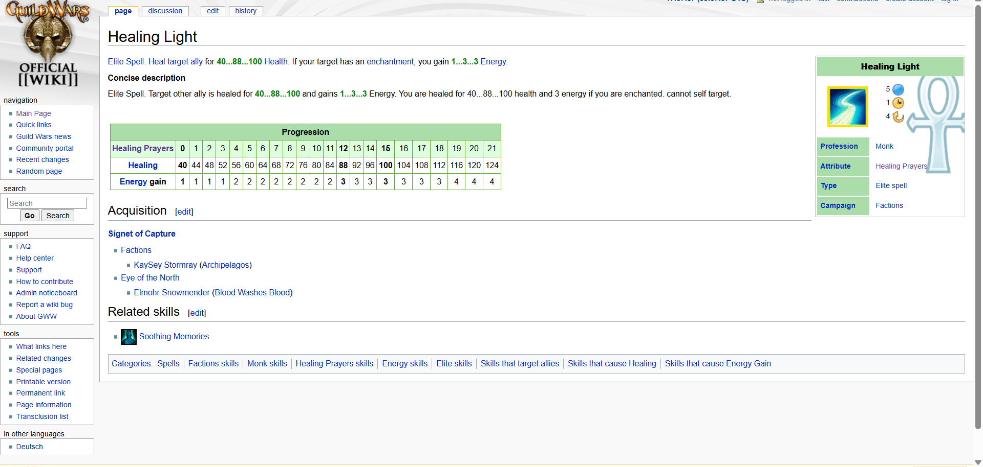The width and height of the screenshot is (983, 467).
Task: Open Soothing Memories skill link
Action: point(174,336)
